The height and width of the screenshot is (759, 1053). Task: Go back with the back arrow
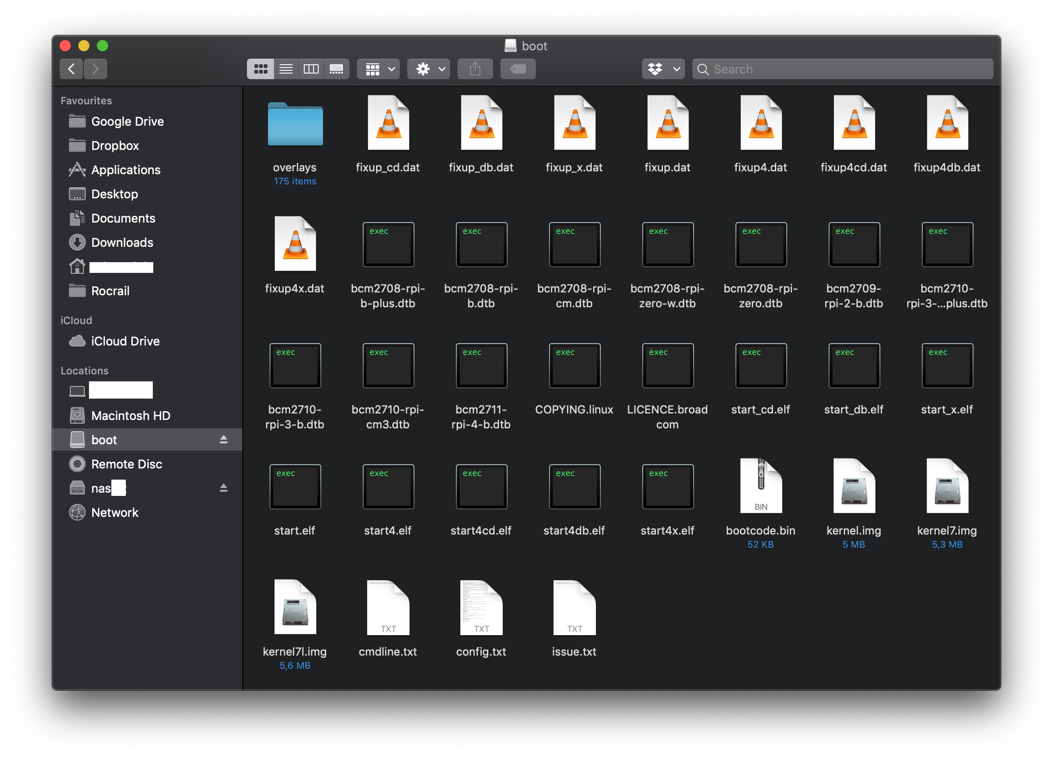click(71, 69)
